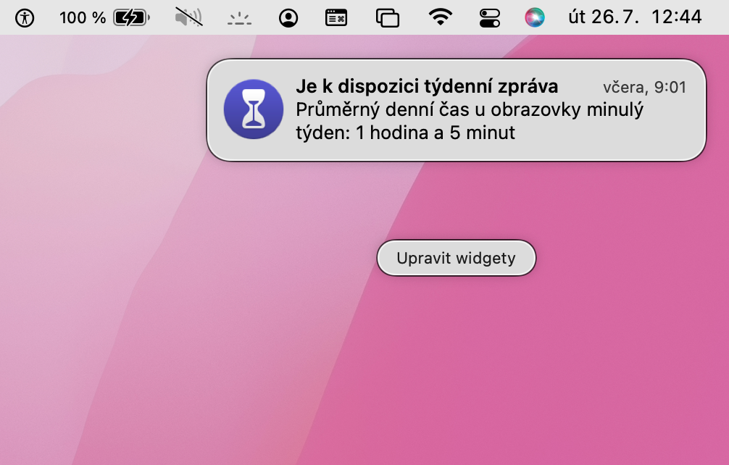729x465 pixels.
Task: Click the battery charging icon
Action: pyautogui.click(x=132, y=18)
